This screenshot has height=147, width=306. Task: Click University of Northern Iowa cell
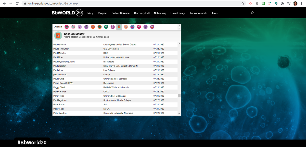click(116, 57)
